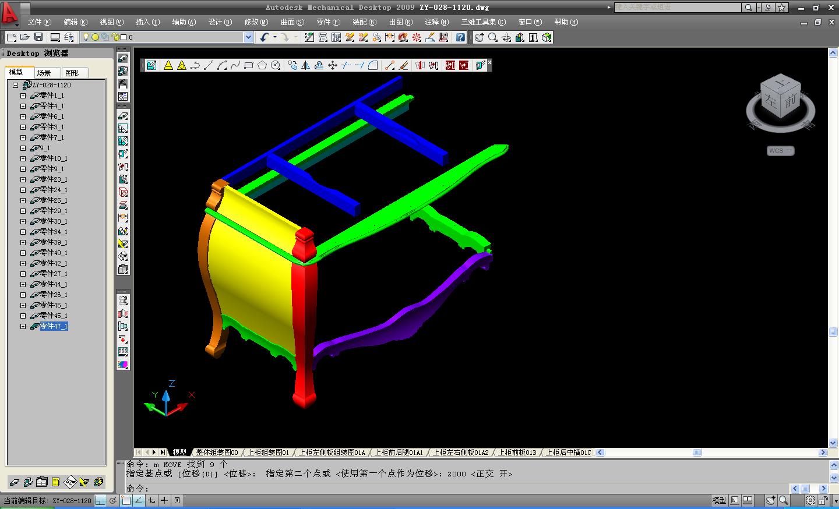Switch to the 上柜前板01B layout tab
Screen dimensions: 839x509
(517, 453)
